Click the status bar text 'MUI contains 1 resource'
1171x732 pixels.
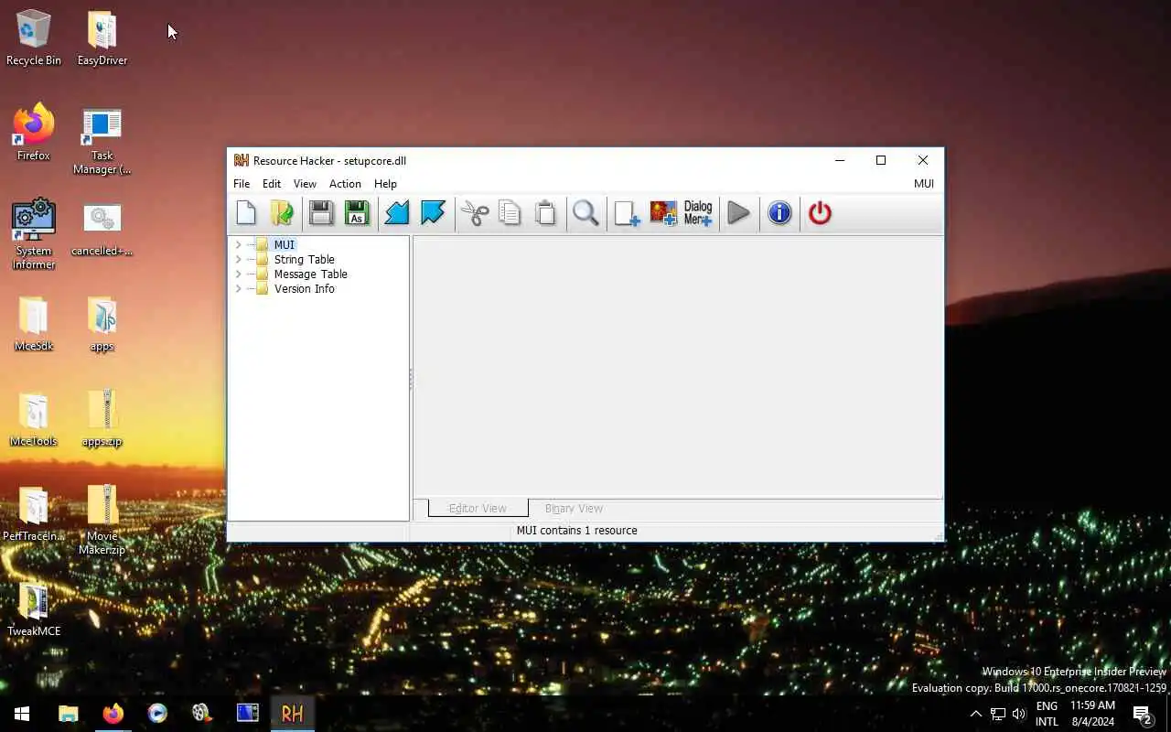pyautogui.click(x=576, y=531)
